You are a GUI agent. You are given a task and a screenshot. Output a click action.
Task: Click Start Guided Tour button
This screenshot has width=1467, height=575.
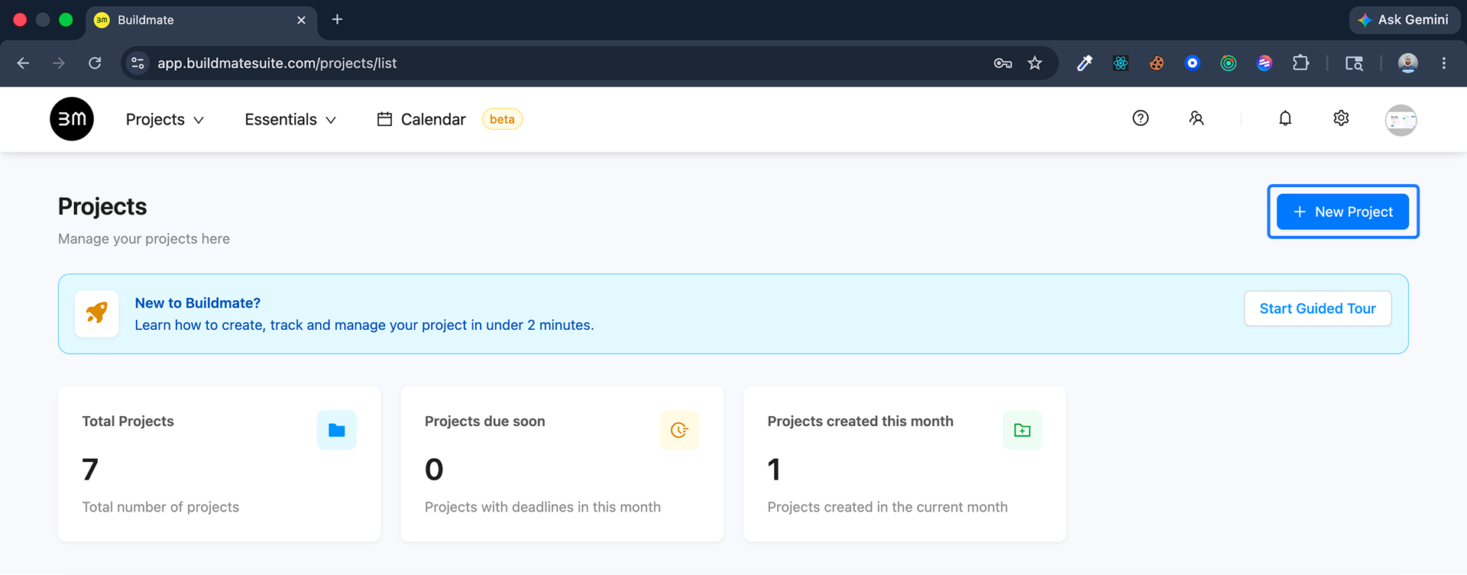[x=1318, y=308]
